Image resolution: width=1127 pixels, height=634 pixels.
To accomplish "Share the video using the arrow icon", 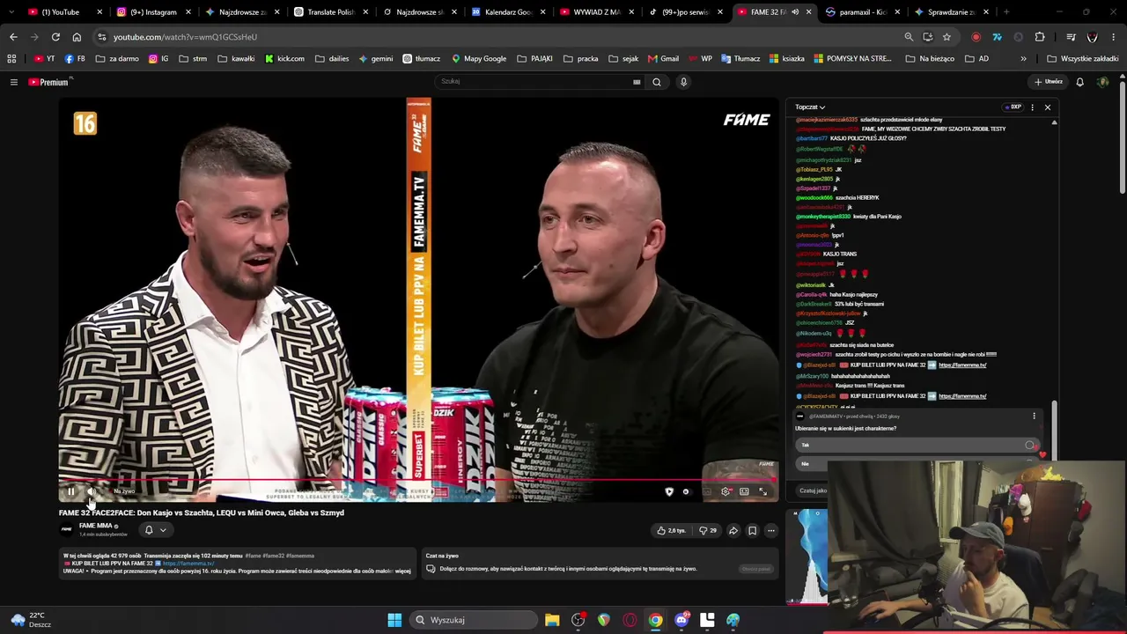I will click(x=733, y=530).
